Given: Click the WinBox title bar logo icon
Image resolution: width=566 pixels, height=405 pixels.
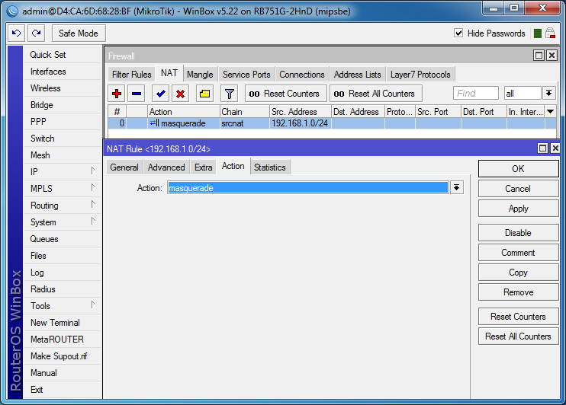Looking at the screenshot, I should click(12, 11).
